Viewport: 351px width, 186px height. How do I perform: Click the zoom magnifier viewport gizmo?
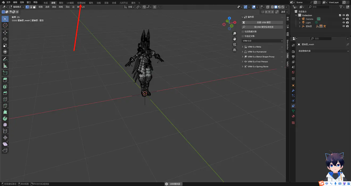[234, 34]
